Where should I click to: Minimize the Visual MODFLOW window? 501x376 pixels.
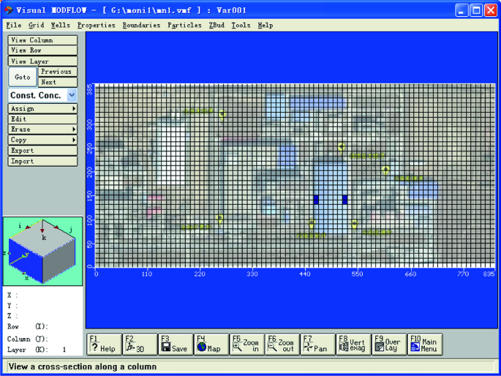tap(461, 10)
